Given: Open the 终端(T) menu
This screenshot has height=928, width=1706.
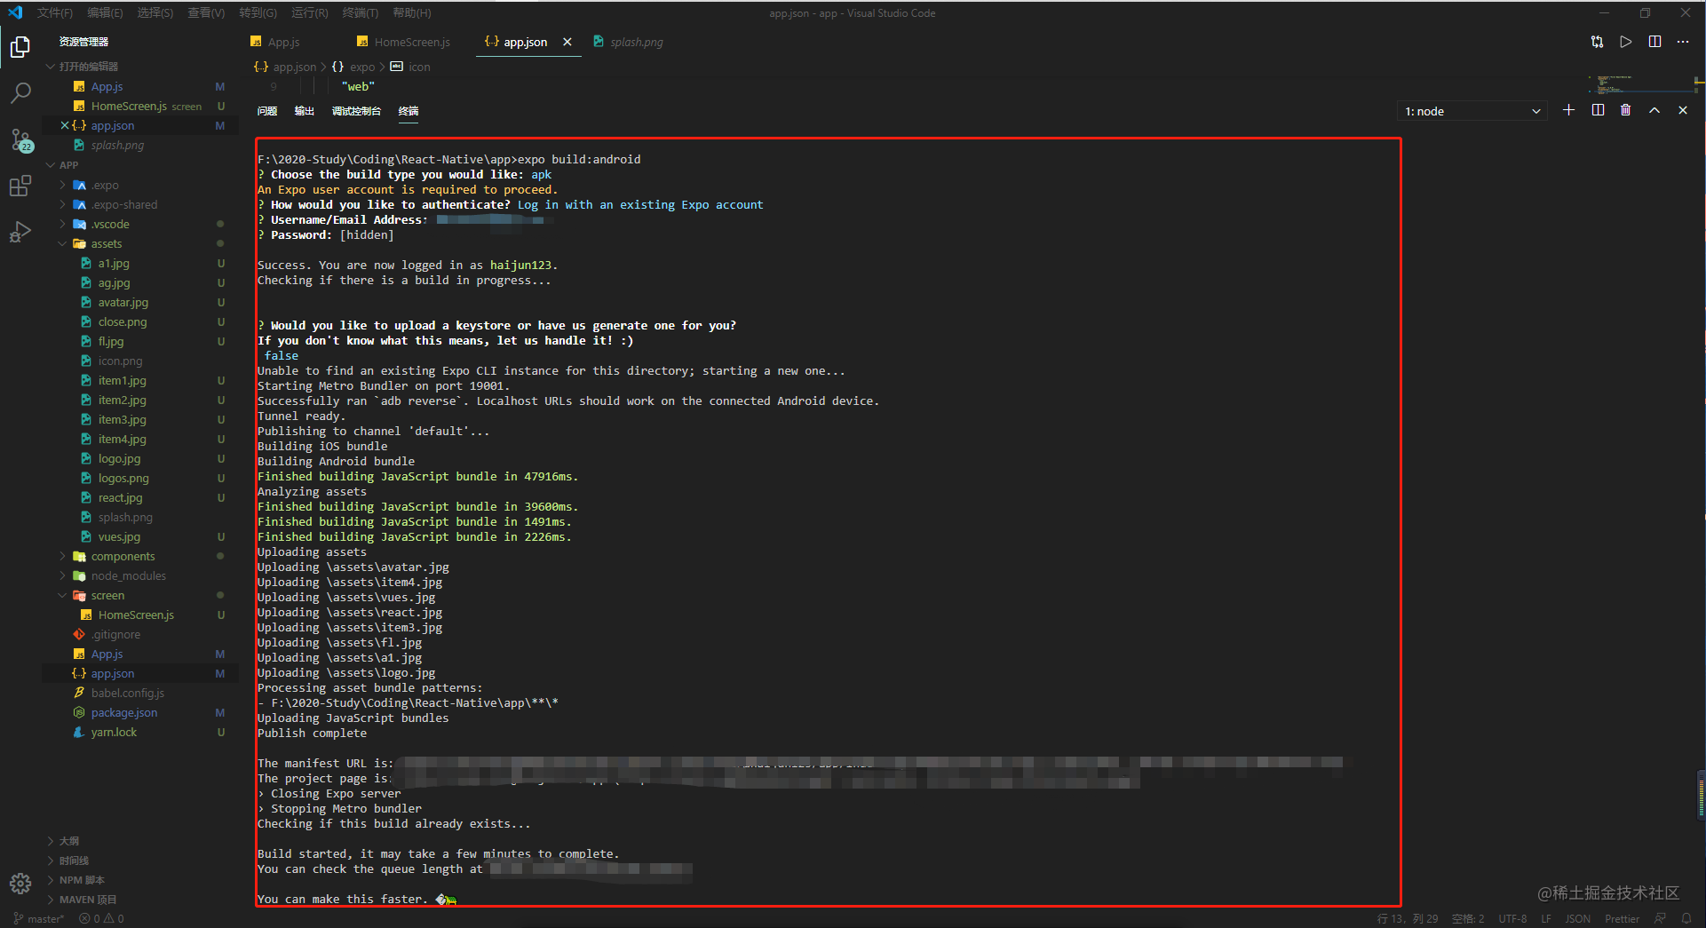Looking at the screenshot, I should pyautogui.click(x=360, y=13).
